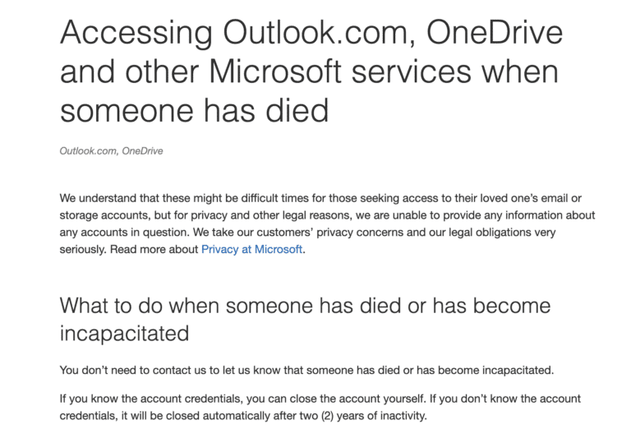631x438 pixels.
Task: Open the Privacy at Microsoft link
Action: [x=251, y=249]
